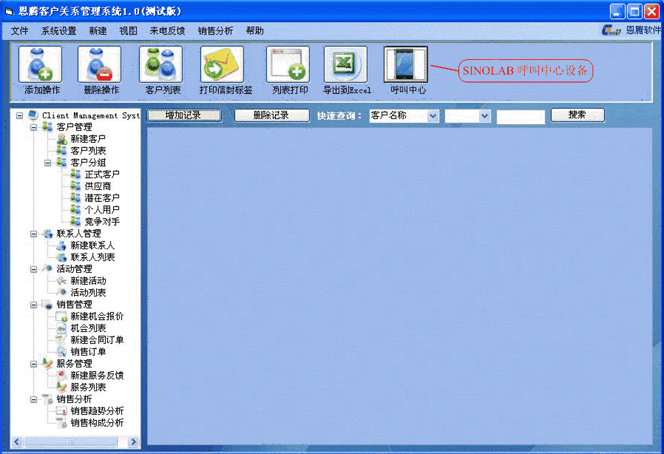The width and height of the screenshot is (664, 454).
Task: Click the search keyword input field
Action: point(521,117)
